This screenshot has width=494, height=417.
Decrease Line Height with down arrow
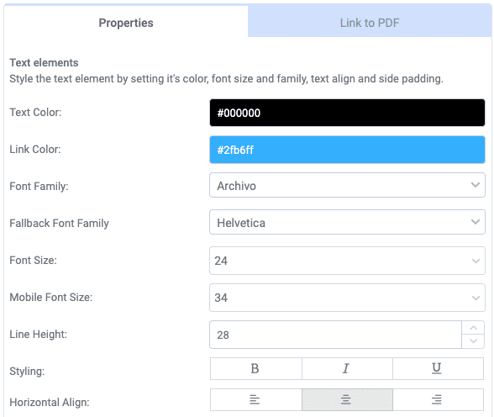point(473,341)
